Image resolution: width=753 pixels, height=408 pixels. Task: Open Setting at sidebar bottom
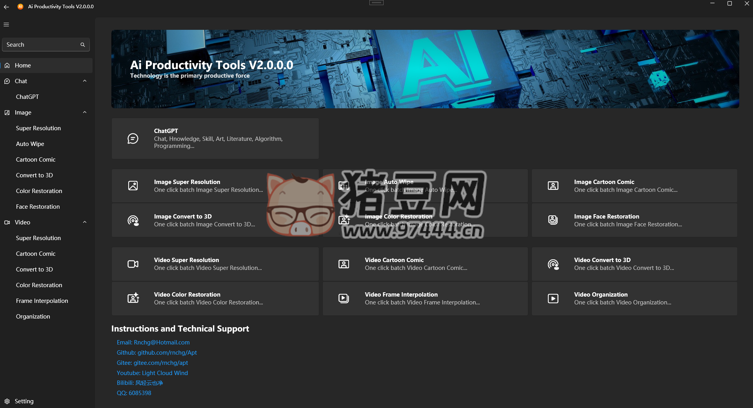click(x=46, y=401)
